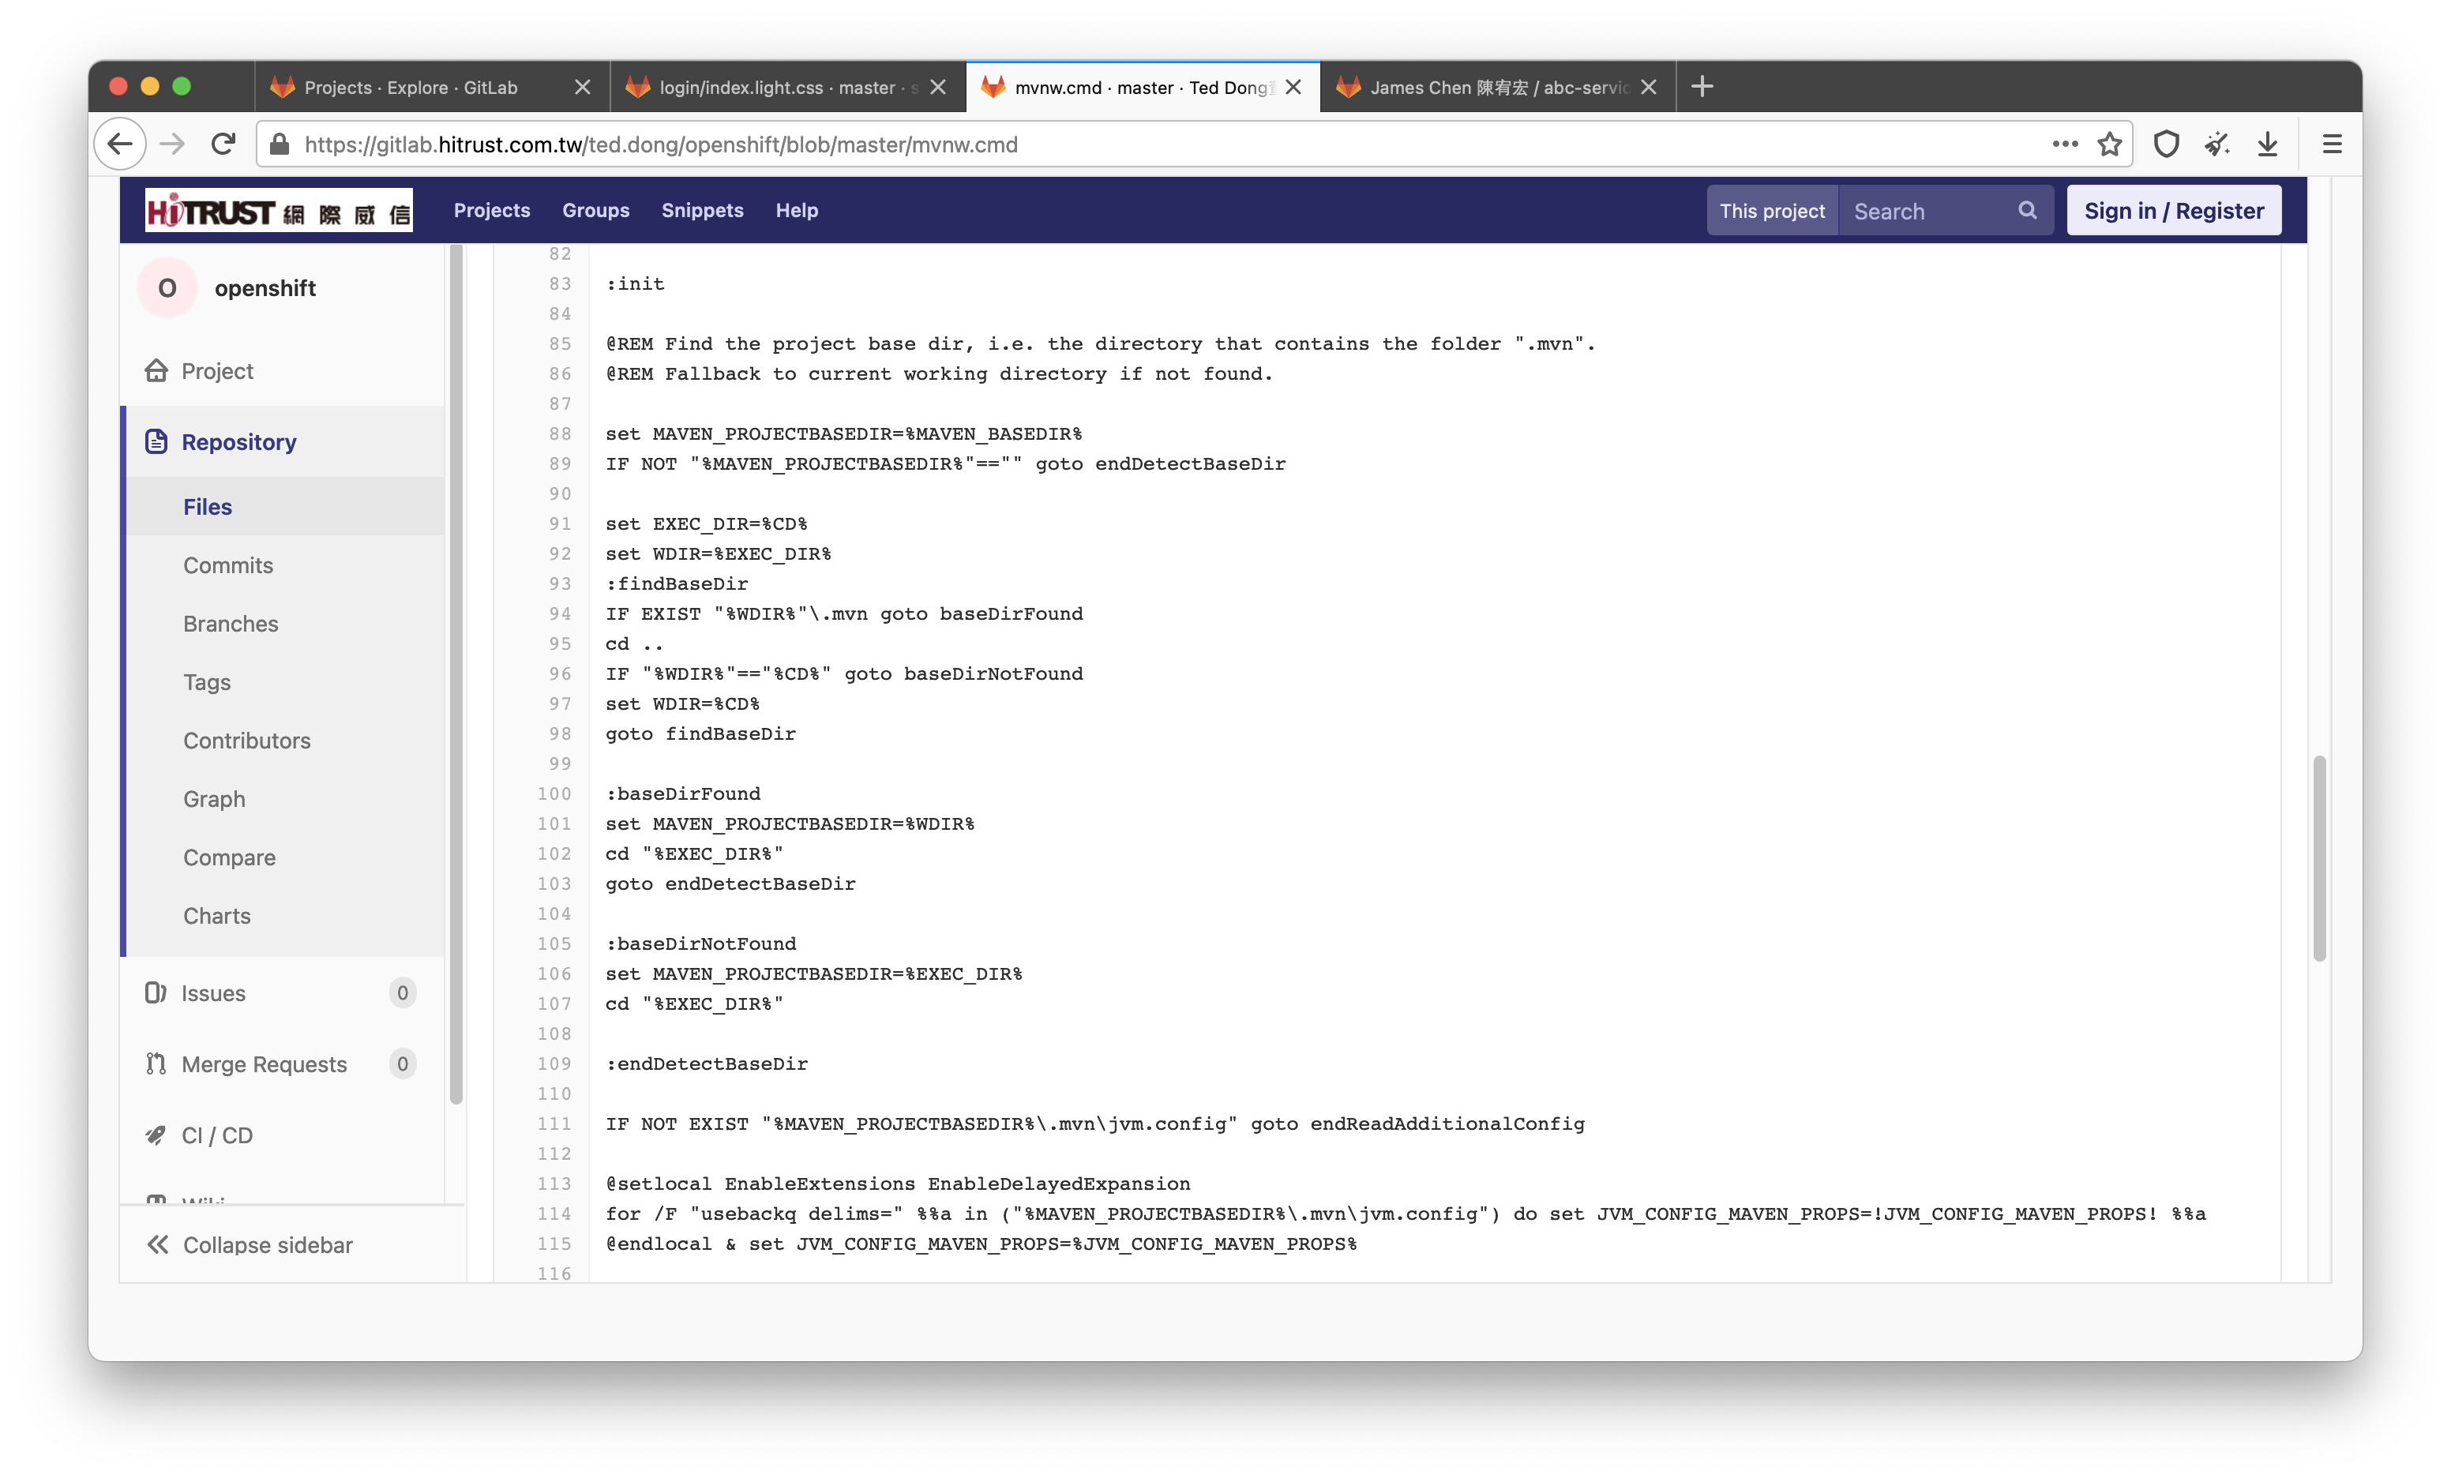Click code text ':baseDirFound' on line 100
This screenshot has height=1478, width=2451.
(683, 793)
